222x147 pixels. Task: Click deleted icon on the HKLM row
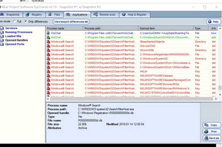click(49, 71)
